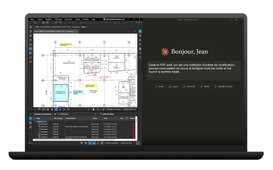This screenshot has width=273, height=170.
Task: Open the layers panel icon in left sidebar
Action: [x=30, y=45]
